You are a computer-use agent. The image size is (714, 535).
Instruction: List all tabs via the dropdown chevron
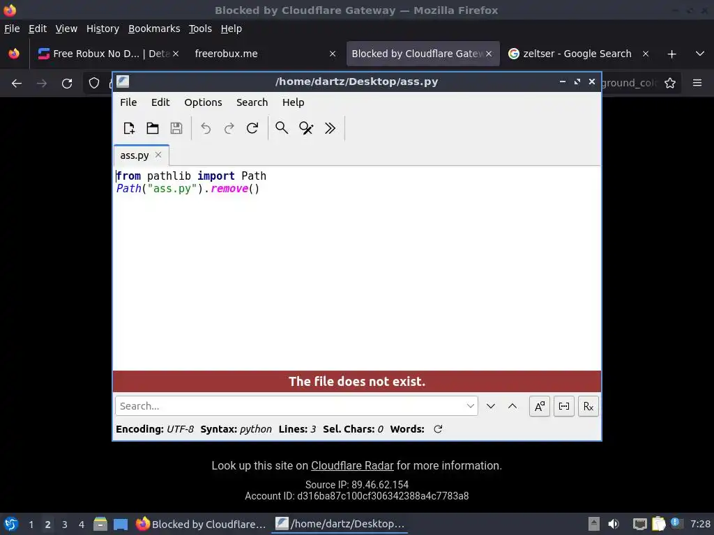click(x=700, y=54)
